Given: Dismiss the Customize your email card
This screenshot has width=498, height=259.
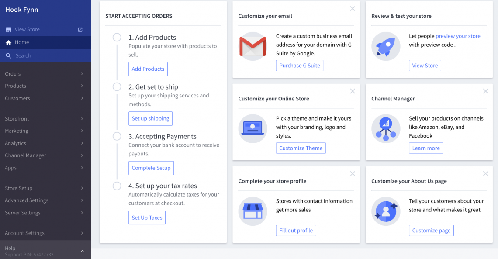Looking at the screenshot, I should coord(353,9).
